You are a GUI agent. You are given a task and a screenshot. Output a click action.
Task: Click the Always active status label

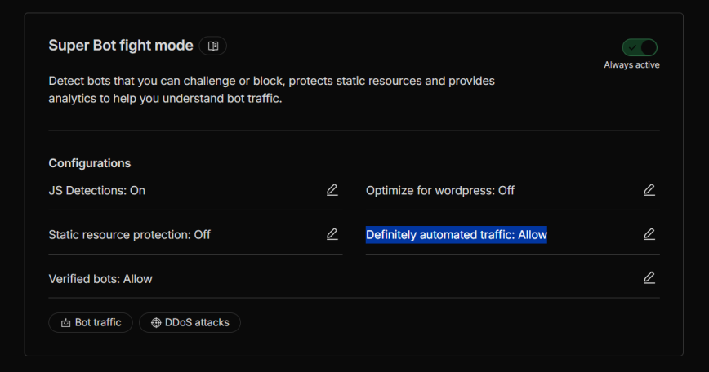pyautogui.click(x=631, y=65)
